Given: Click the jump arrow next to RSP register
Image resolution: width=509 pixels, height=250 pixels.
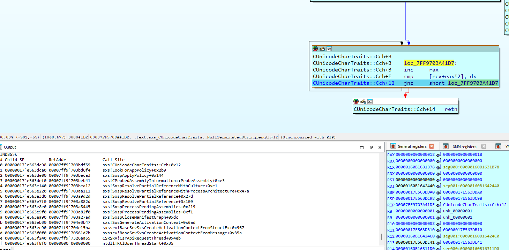Looking at the screenshot, I should pyautogui.click(x=439, y=198).
